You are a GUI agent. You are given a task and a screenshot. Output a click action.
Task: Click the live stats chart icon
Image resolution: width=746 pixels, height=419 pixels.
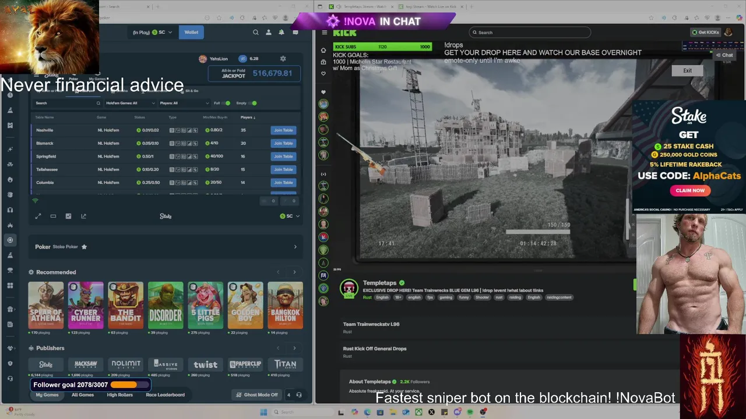tap(68, 216)
